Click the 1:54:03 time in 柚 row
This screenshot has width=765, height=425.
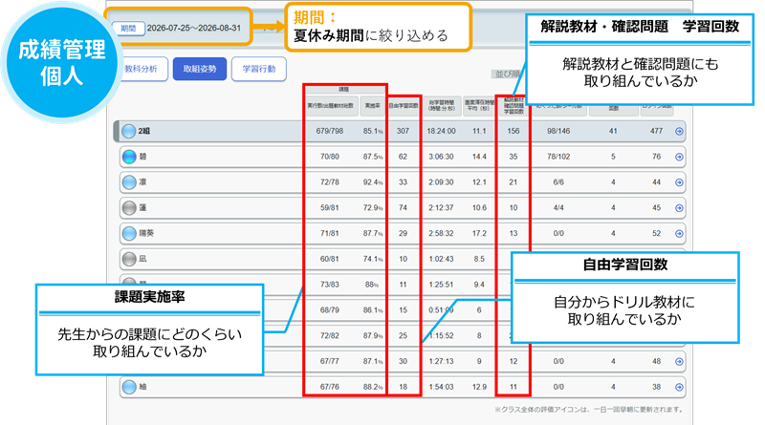tap(441, 387)
